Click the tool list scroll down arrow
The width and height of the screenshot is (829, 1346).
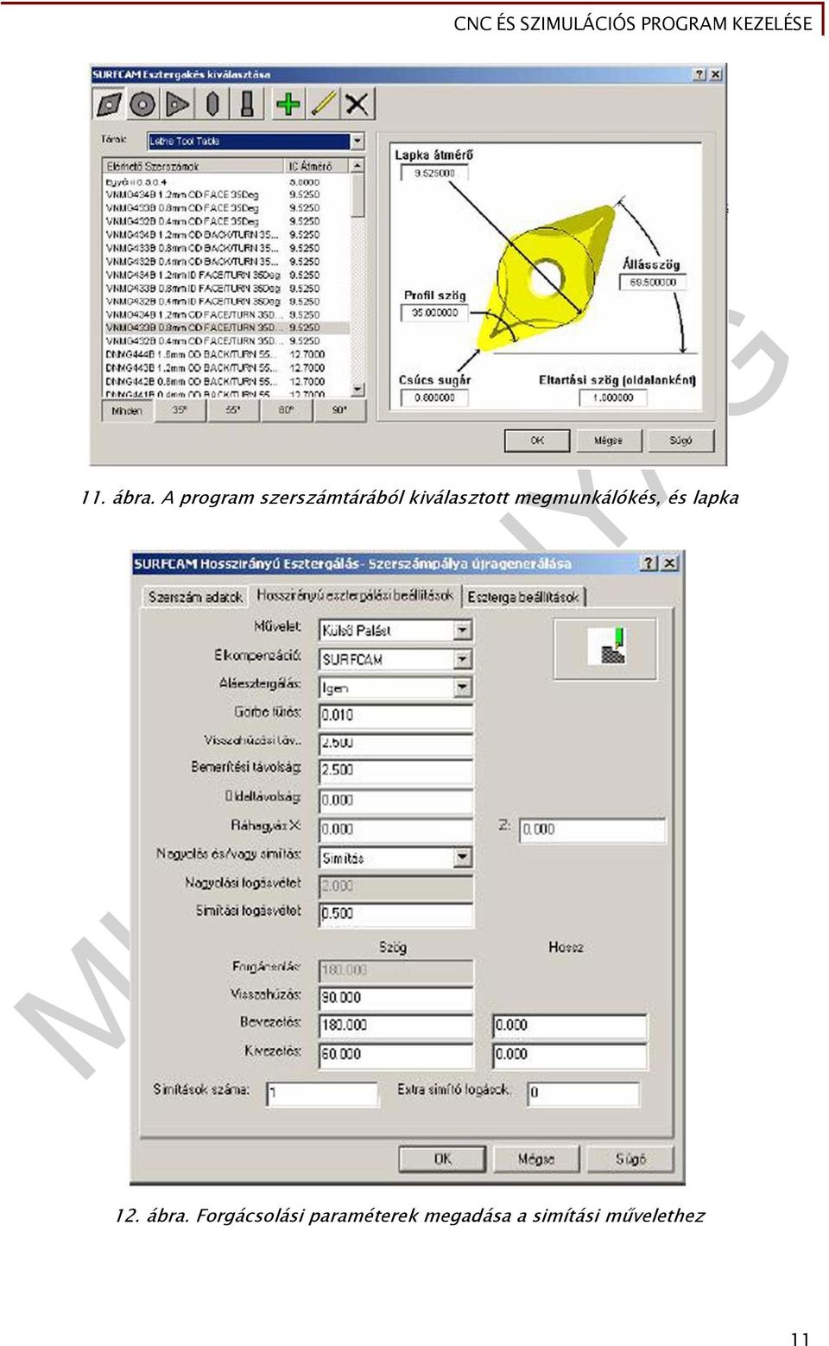pos(358,390)
